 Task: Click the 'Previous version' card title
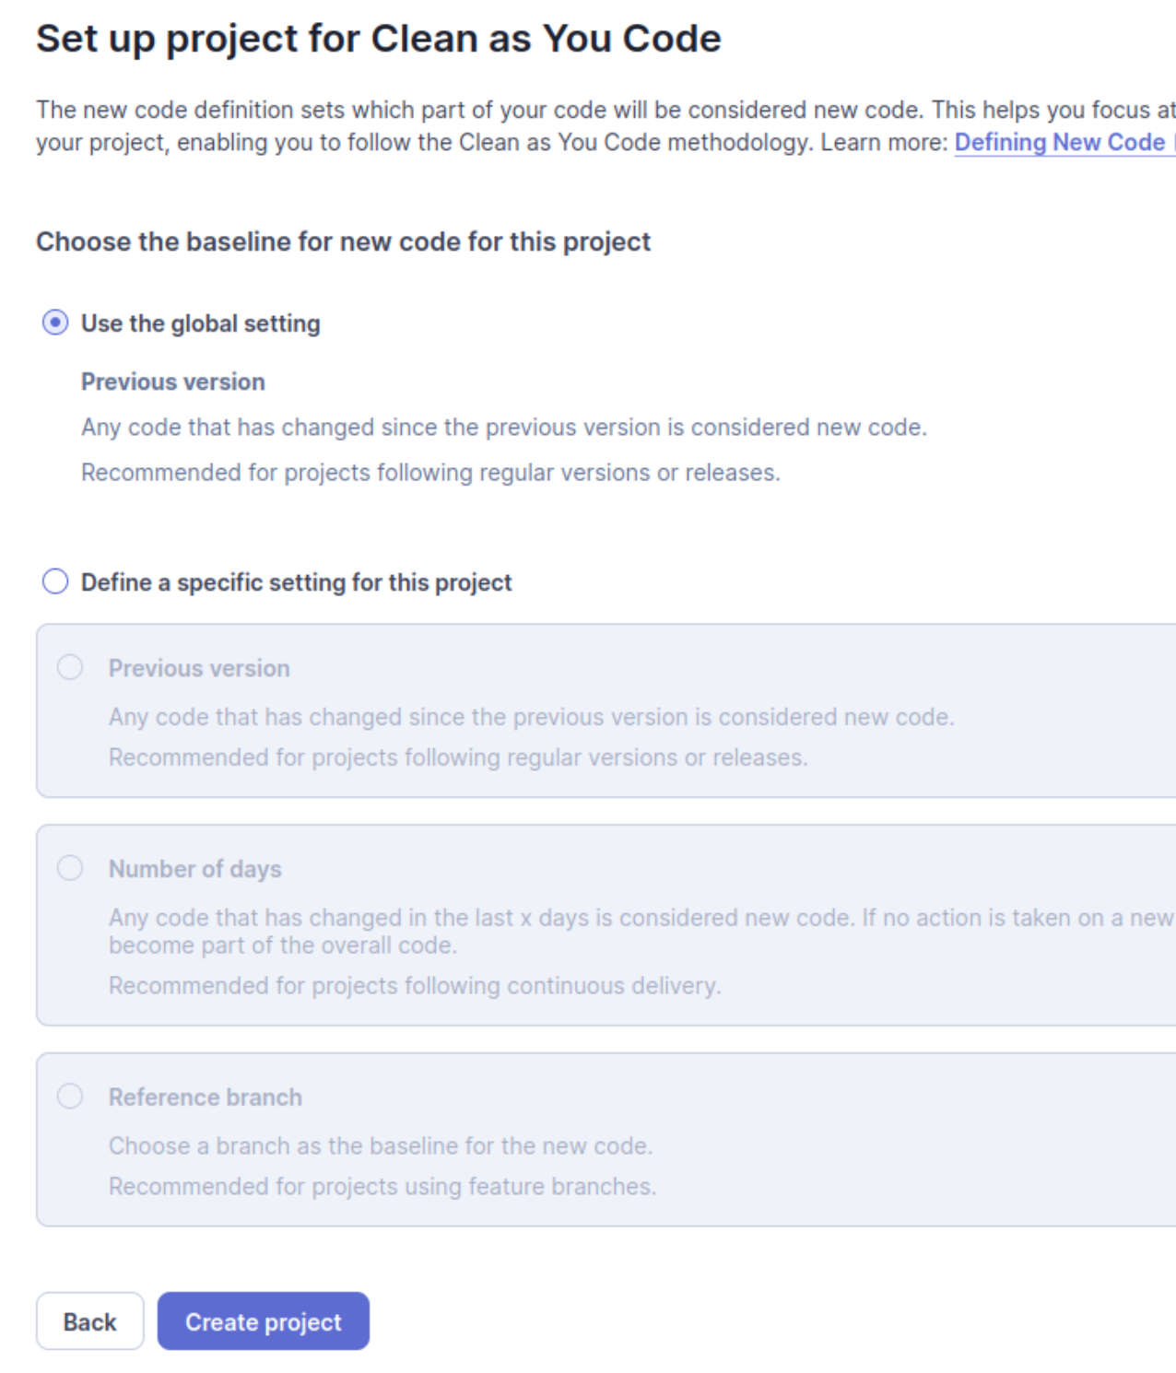(199, 668)
